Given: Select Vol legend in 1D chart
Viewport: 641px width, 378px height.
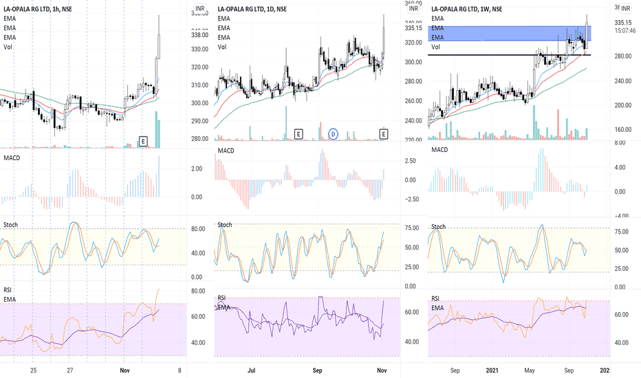Looking at the screenshot, I should tap(222, 47).
